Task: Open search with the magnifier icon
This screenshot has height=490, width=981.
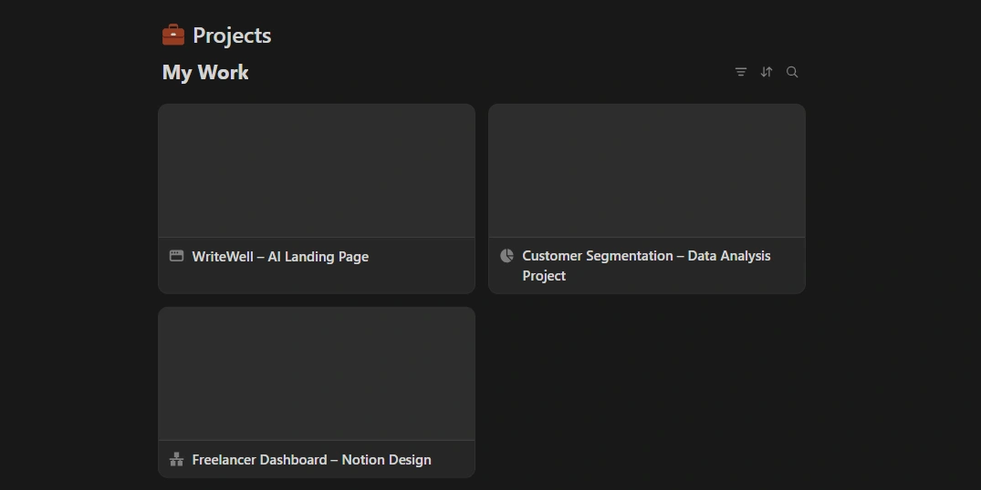Action: click(x=792, y=72)
